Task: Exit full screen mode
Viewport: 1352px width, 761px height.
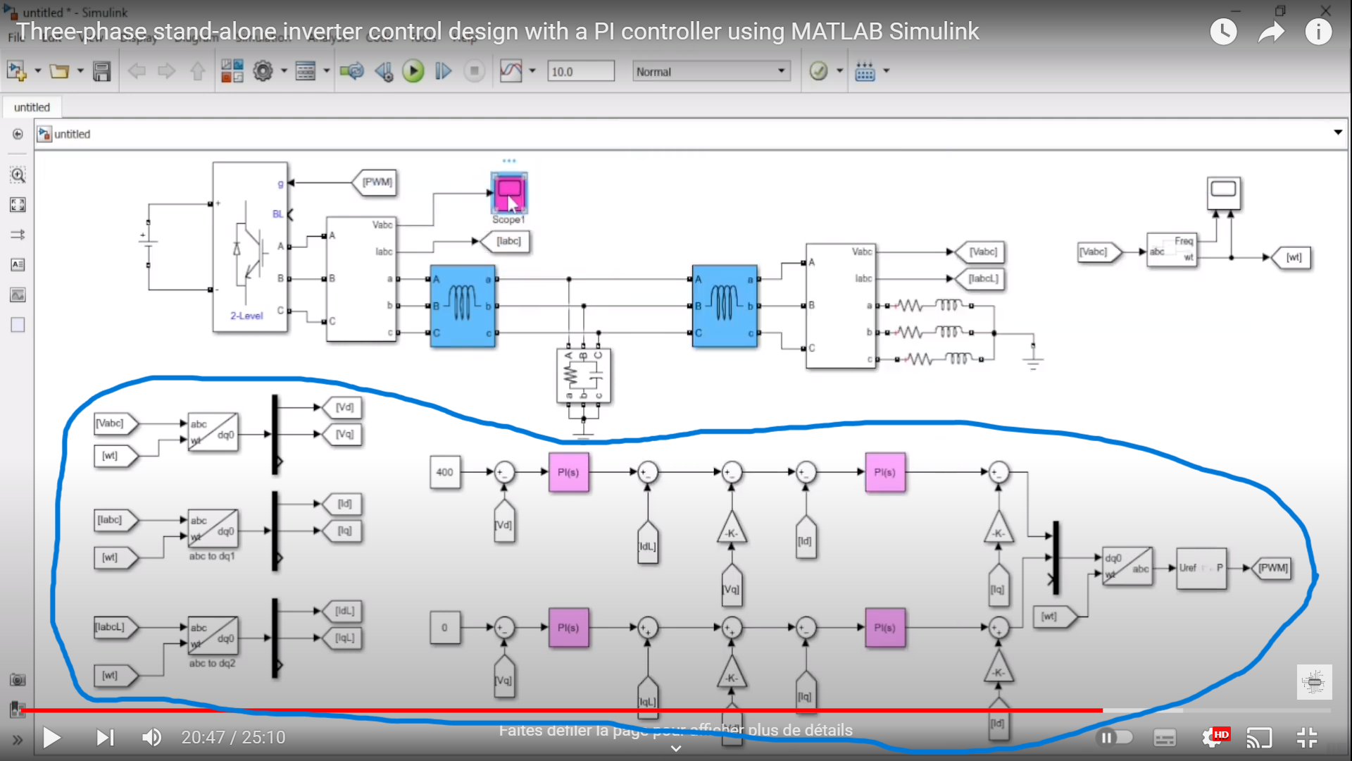Action: pos(1307,738)
